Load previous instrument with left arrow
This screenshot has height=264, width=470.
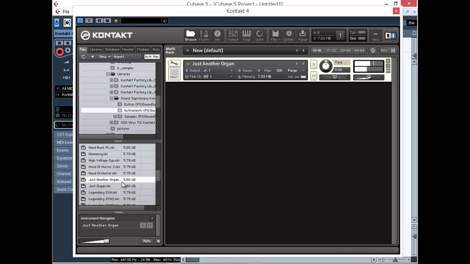pos(297,64)
